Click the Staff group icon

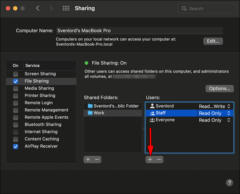152,113
